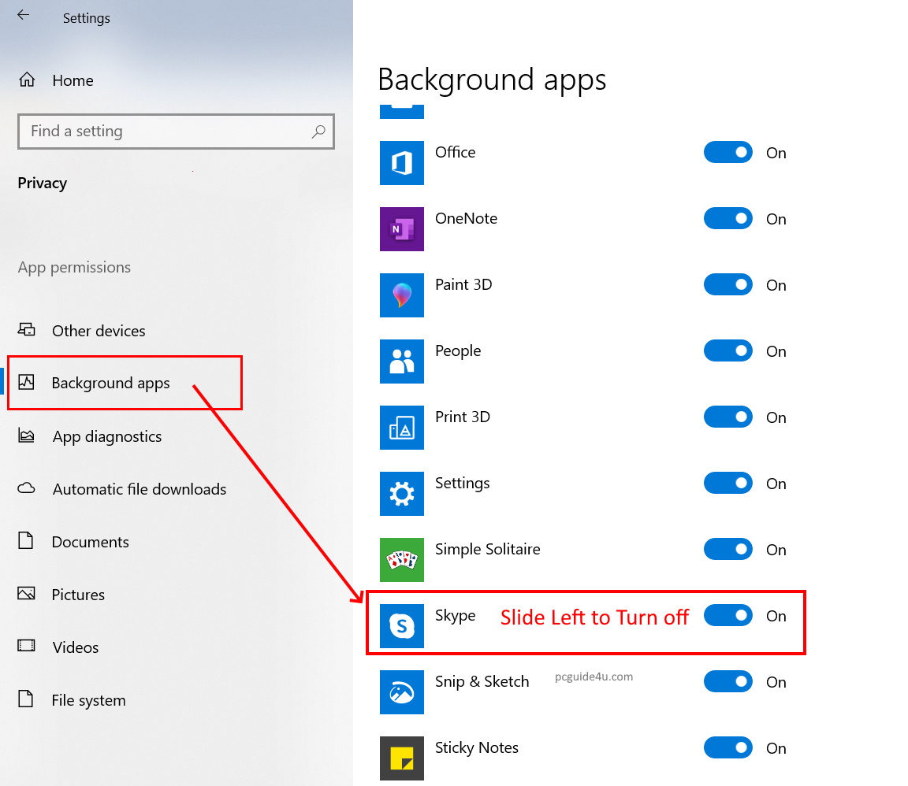
Task: Click the Skype app icon
Action: tap(401, 626)
